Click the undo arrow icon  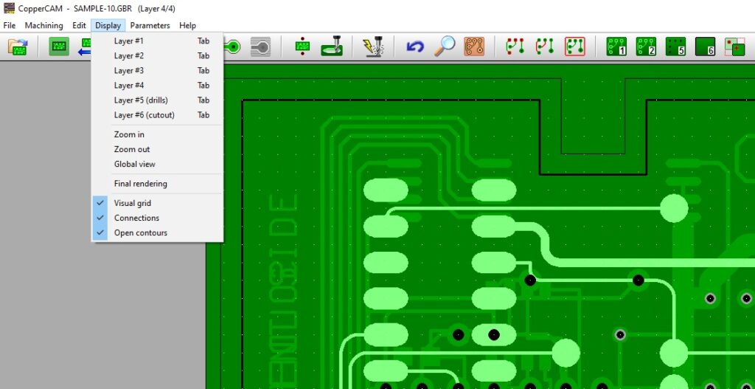tap(415, 47)
